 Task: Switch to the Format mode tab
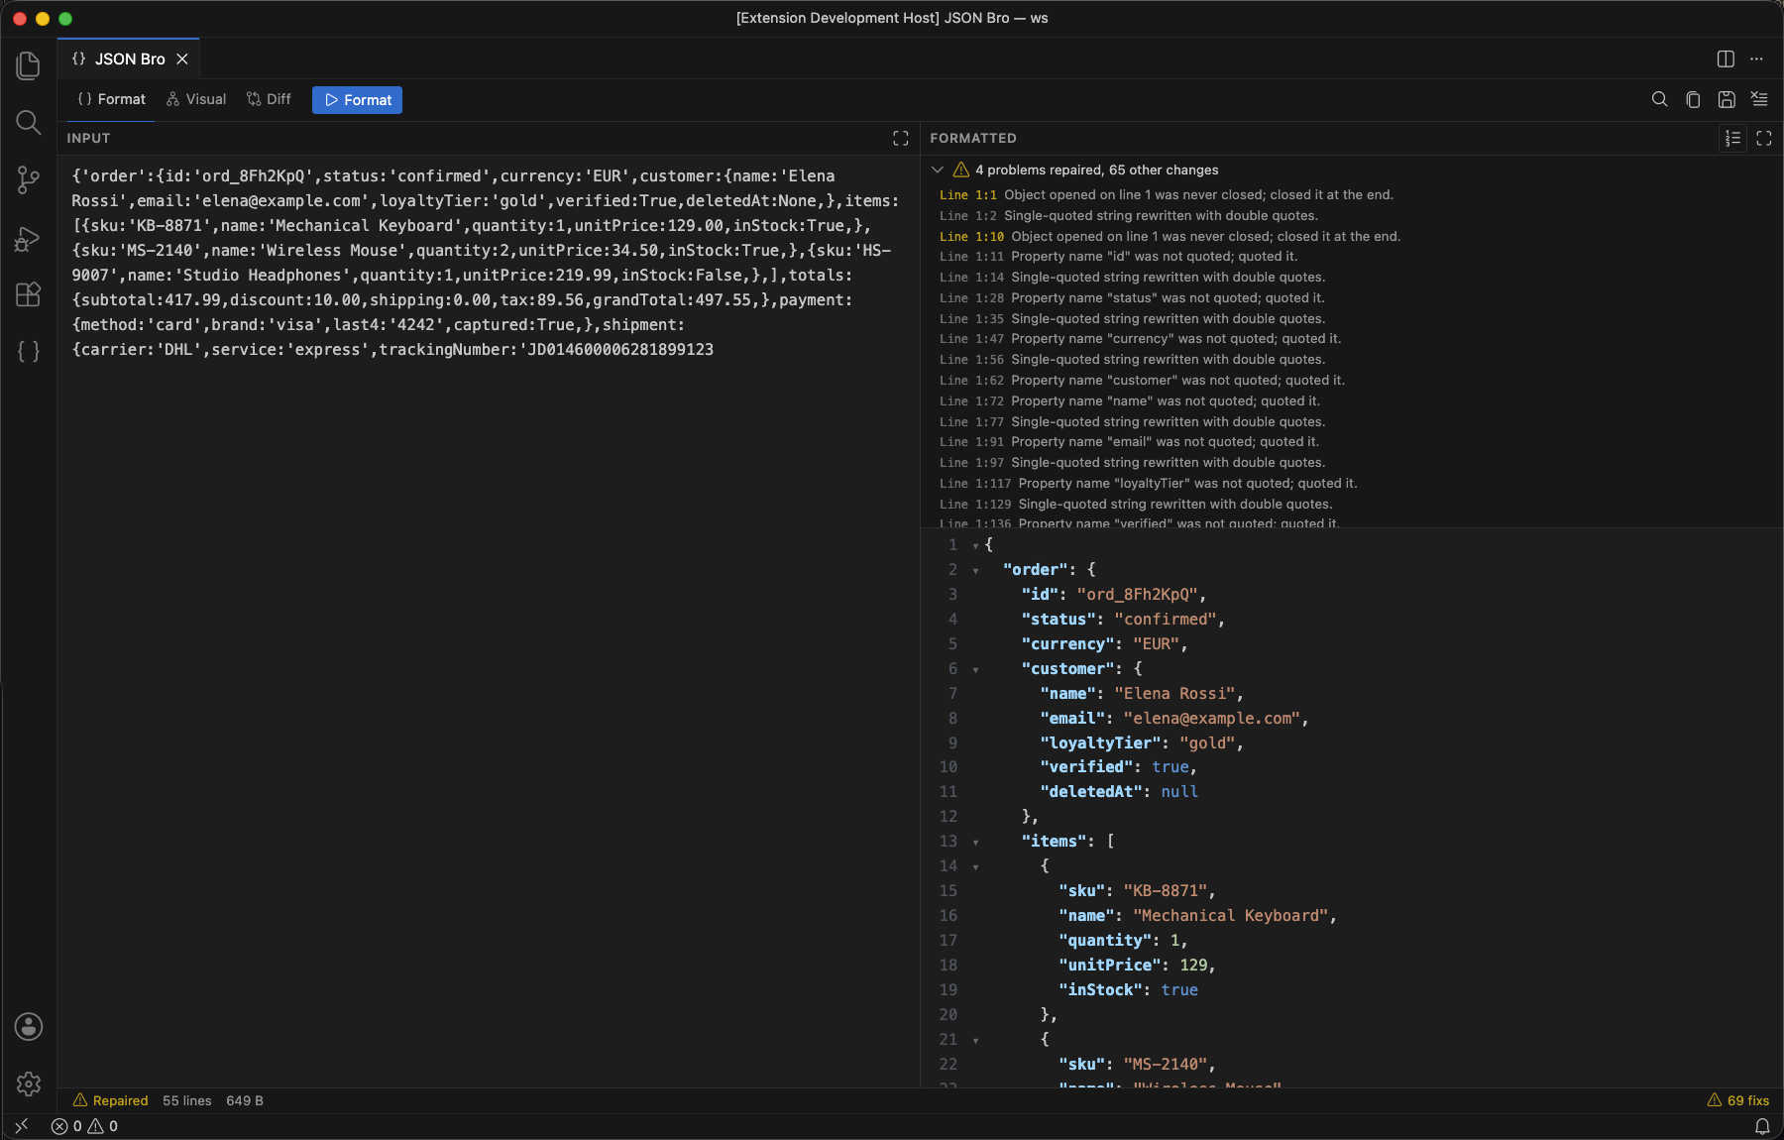(x=111, y=99)
